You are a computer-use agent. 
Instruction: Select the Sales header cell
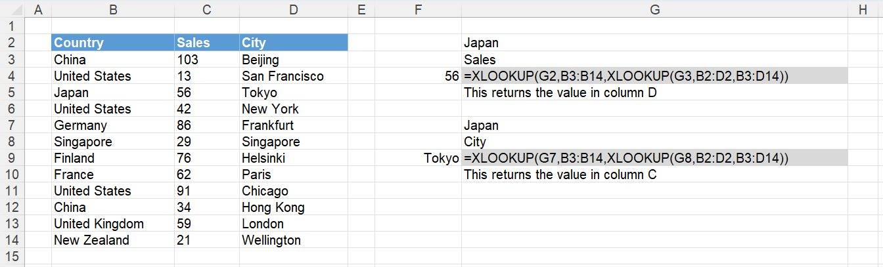tap(207, 43)
